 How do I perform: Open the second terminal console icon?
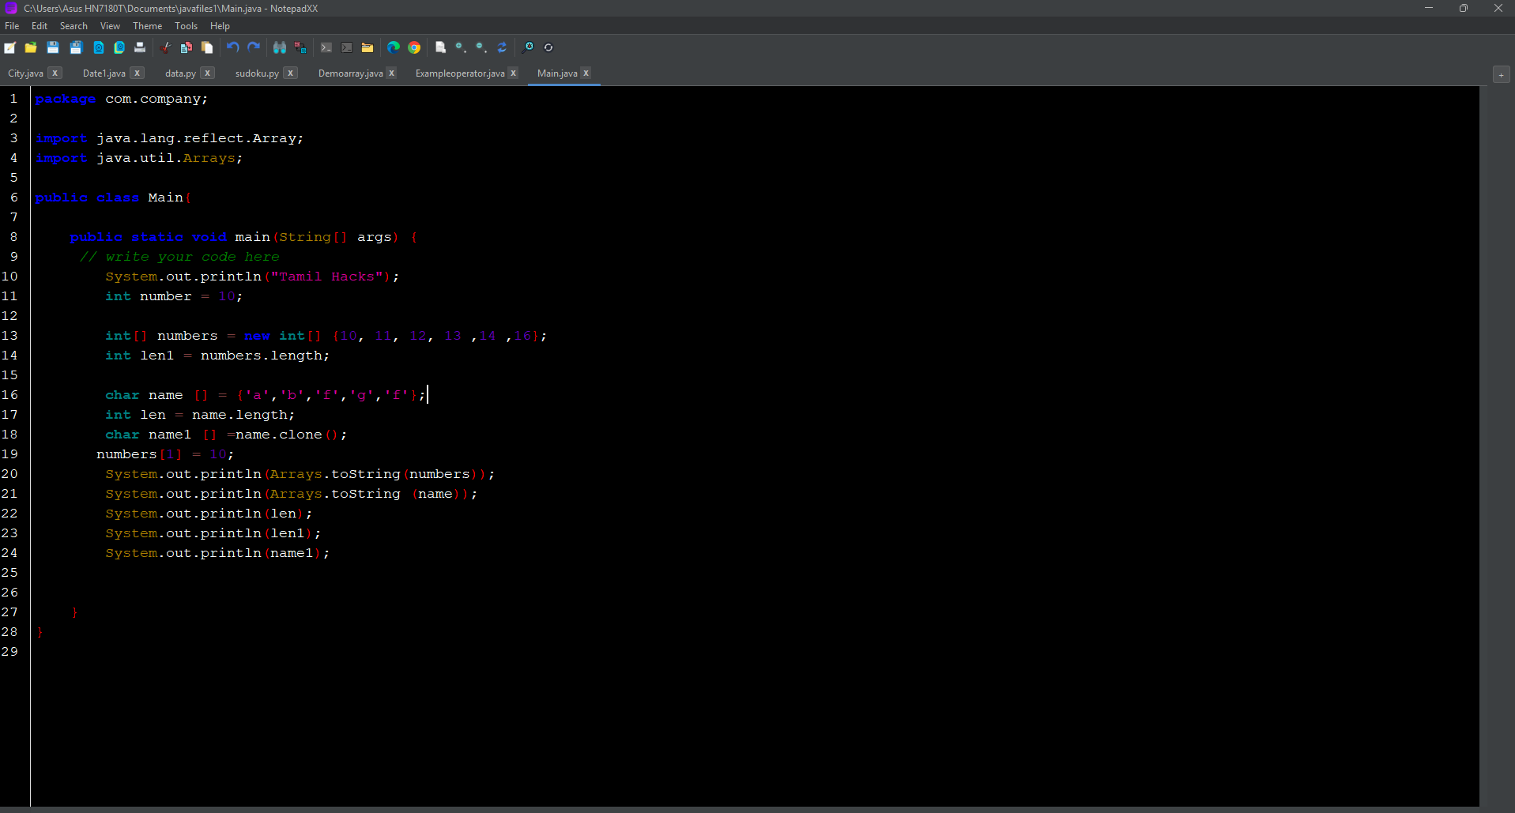pyautogui.click(x=347, y=47)
